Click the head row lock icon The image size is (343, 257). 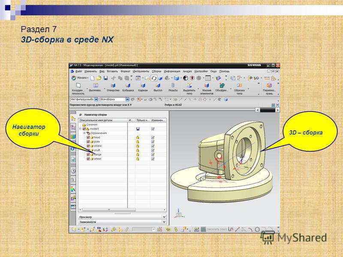tap(138, 137)
